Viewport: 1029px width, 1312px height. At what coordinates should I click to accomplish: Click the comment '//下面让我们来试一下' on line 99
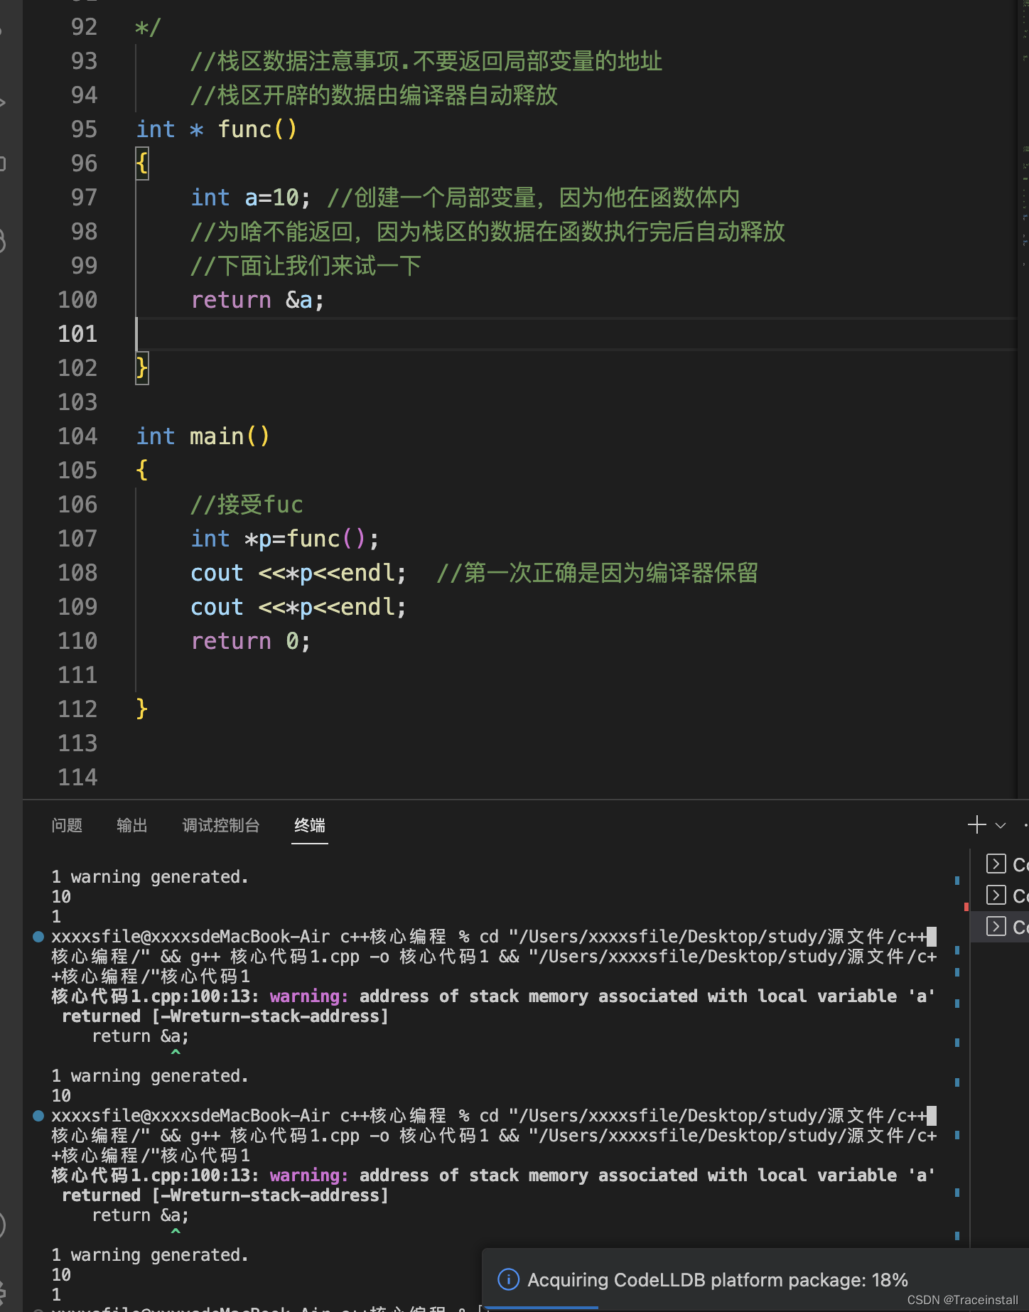click(306, 266)
